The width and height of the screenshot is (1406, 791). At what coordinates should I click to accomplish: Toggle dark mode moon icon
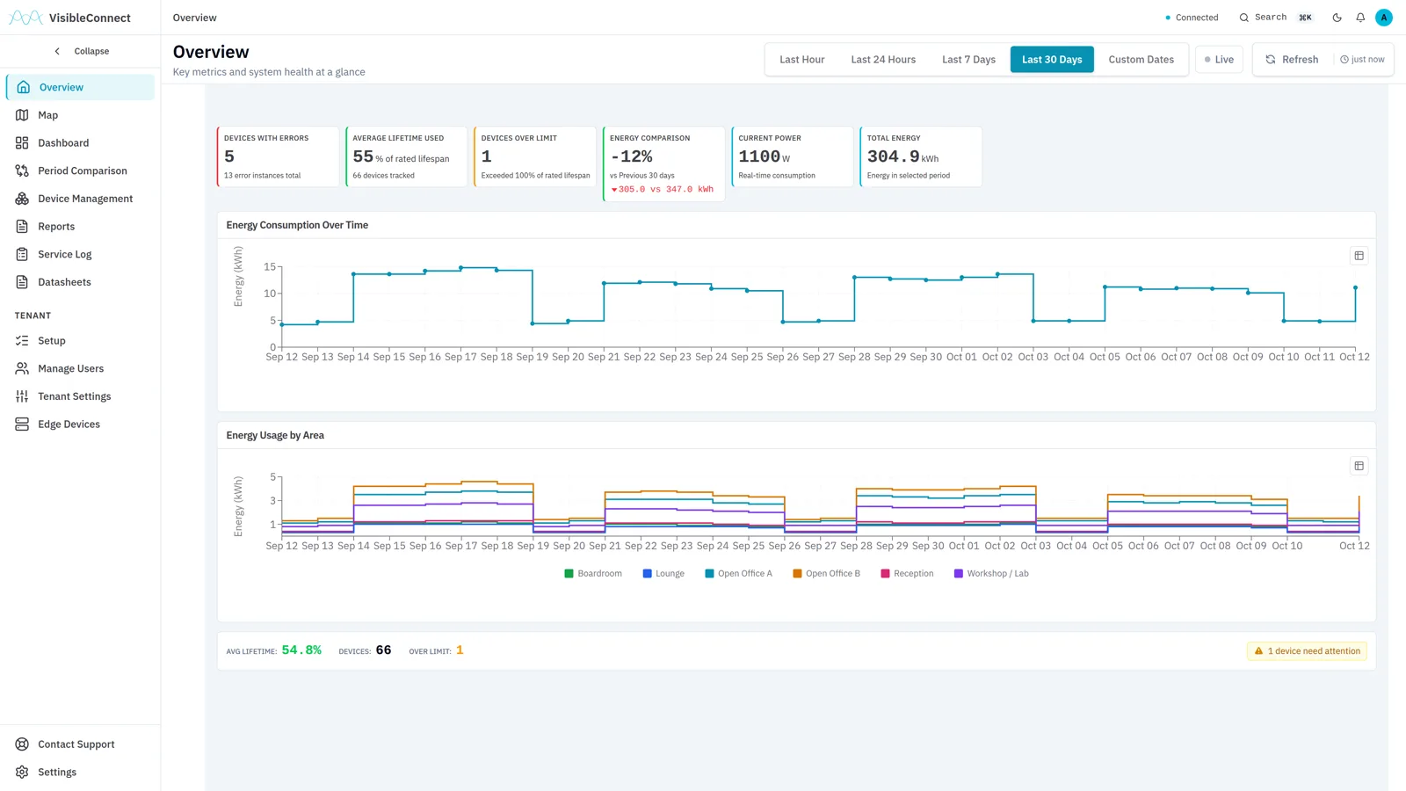(x=1337, y=18)
